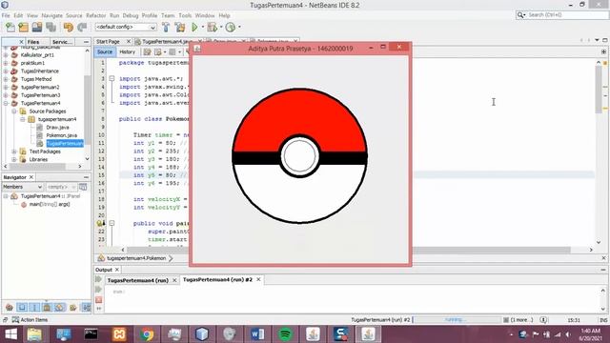This screenshot has height=343, width=610.
Task: Toggle Show Non-Public Members filter in Navigator
Action: point(47,308)
